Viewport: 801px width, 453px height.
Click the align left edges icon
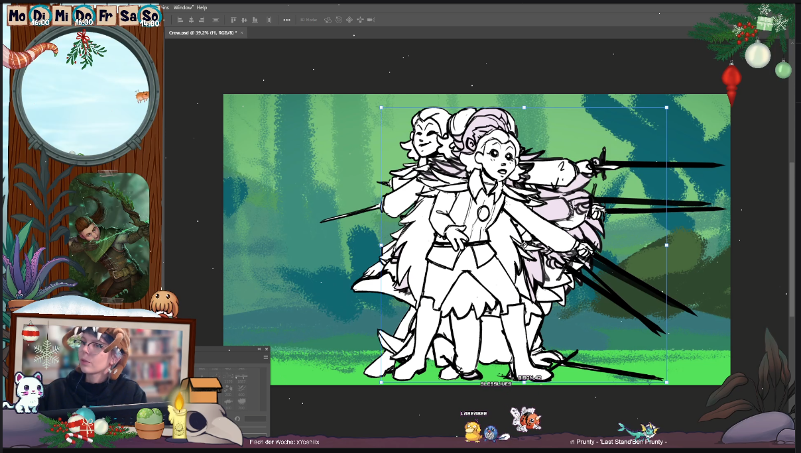[180, 20]
